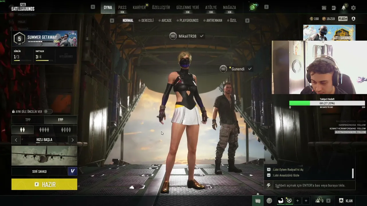The width and height of the screenshot is (367, 206).
Task: Select DERECELİ game mode
Action: [x=146, y=21]
